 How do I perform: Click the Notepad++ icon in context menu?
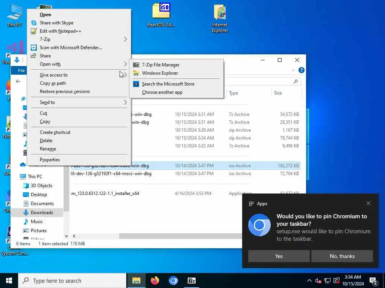(33, 31)
